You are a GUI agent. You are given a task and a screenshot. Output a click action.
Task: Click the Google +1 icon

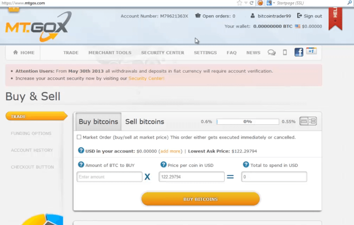click(x=311, y=51)
